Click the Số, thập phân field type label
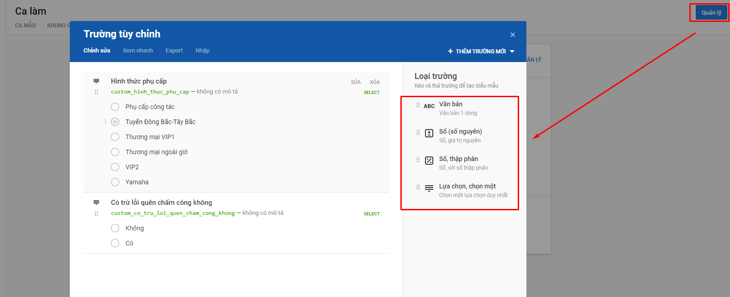The height and width of the screenshot is (297, 730). (x=459, y=159)
